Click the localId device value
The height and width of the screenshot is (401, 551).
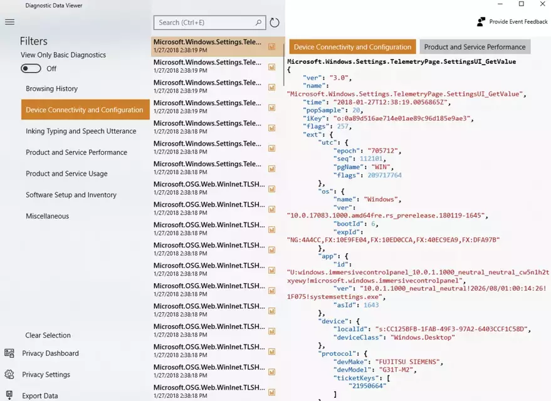point(451,329)
